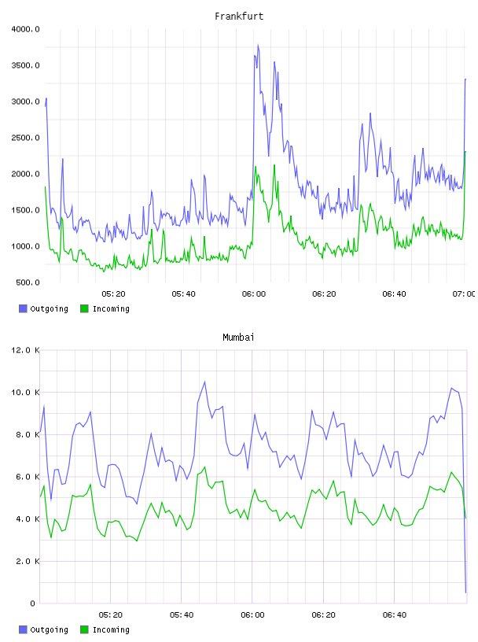Click Frankfurt outgoing peak just after 06:00

coord(258,46)
